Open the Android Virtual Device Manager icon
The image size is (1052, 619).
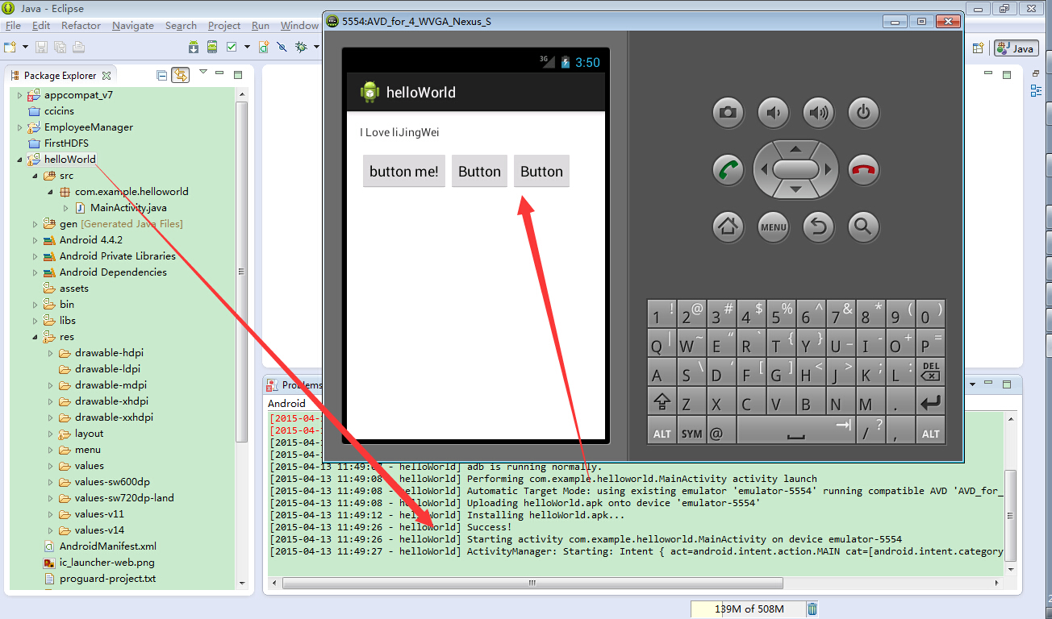click(212, 48)
